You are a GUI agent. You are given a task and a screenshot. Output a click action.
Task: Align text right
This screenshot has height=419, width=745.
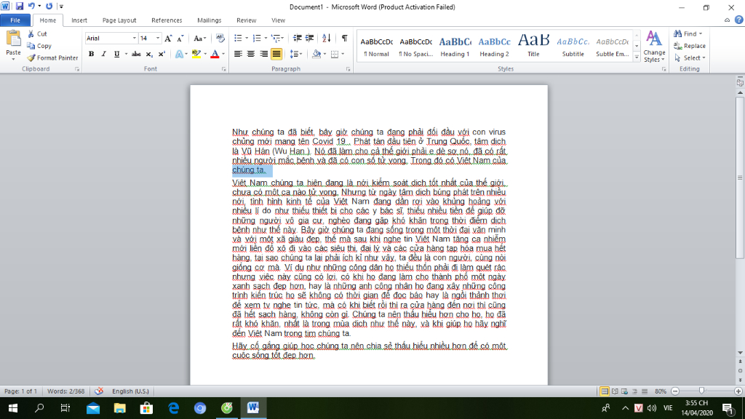[x=263, y=54]
